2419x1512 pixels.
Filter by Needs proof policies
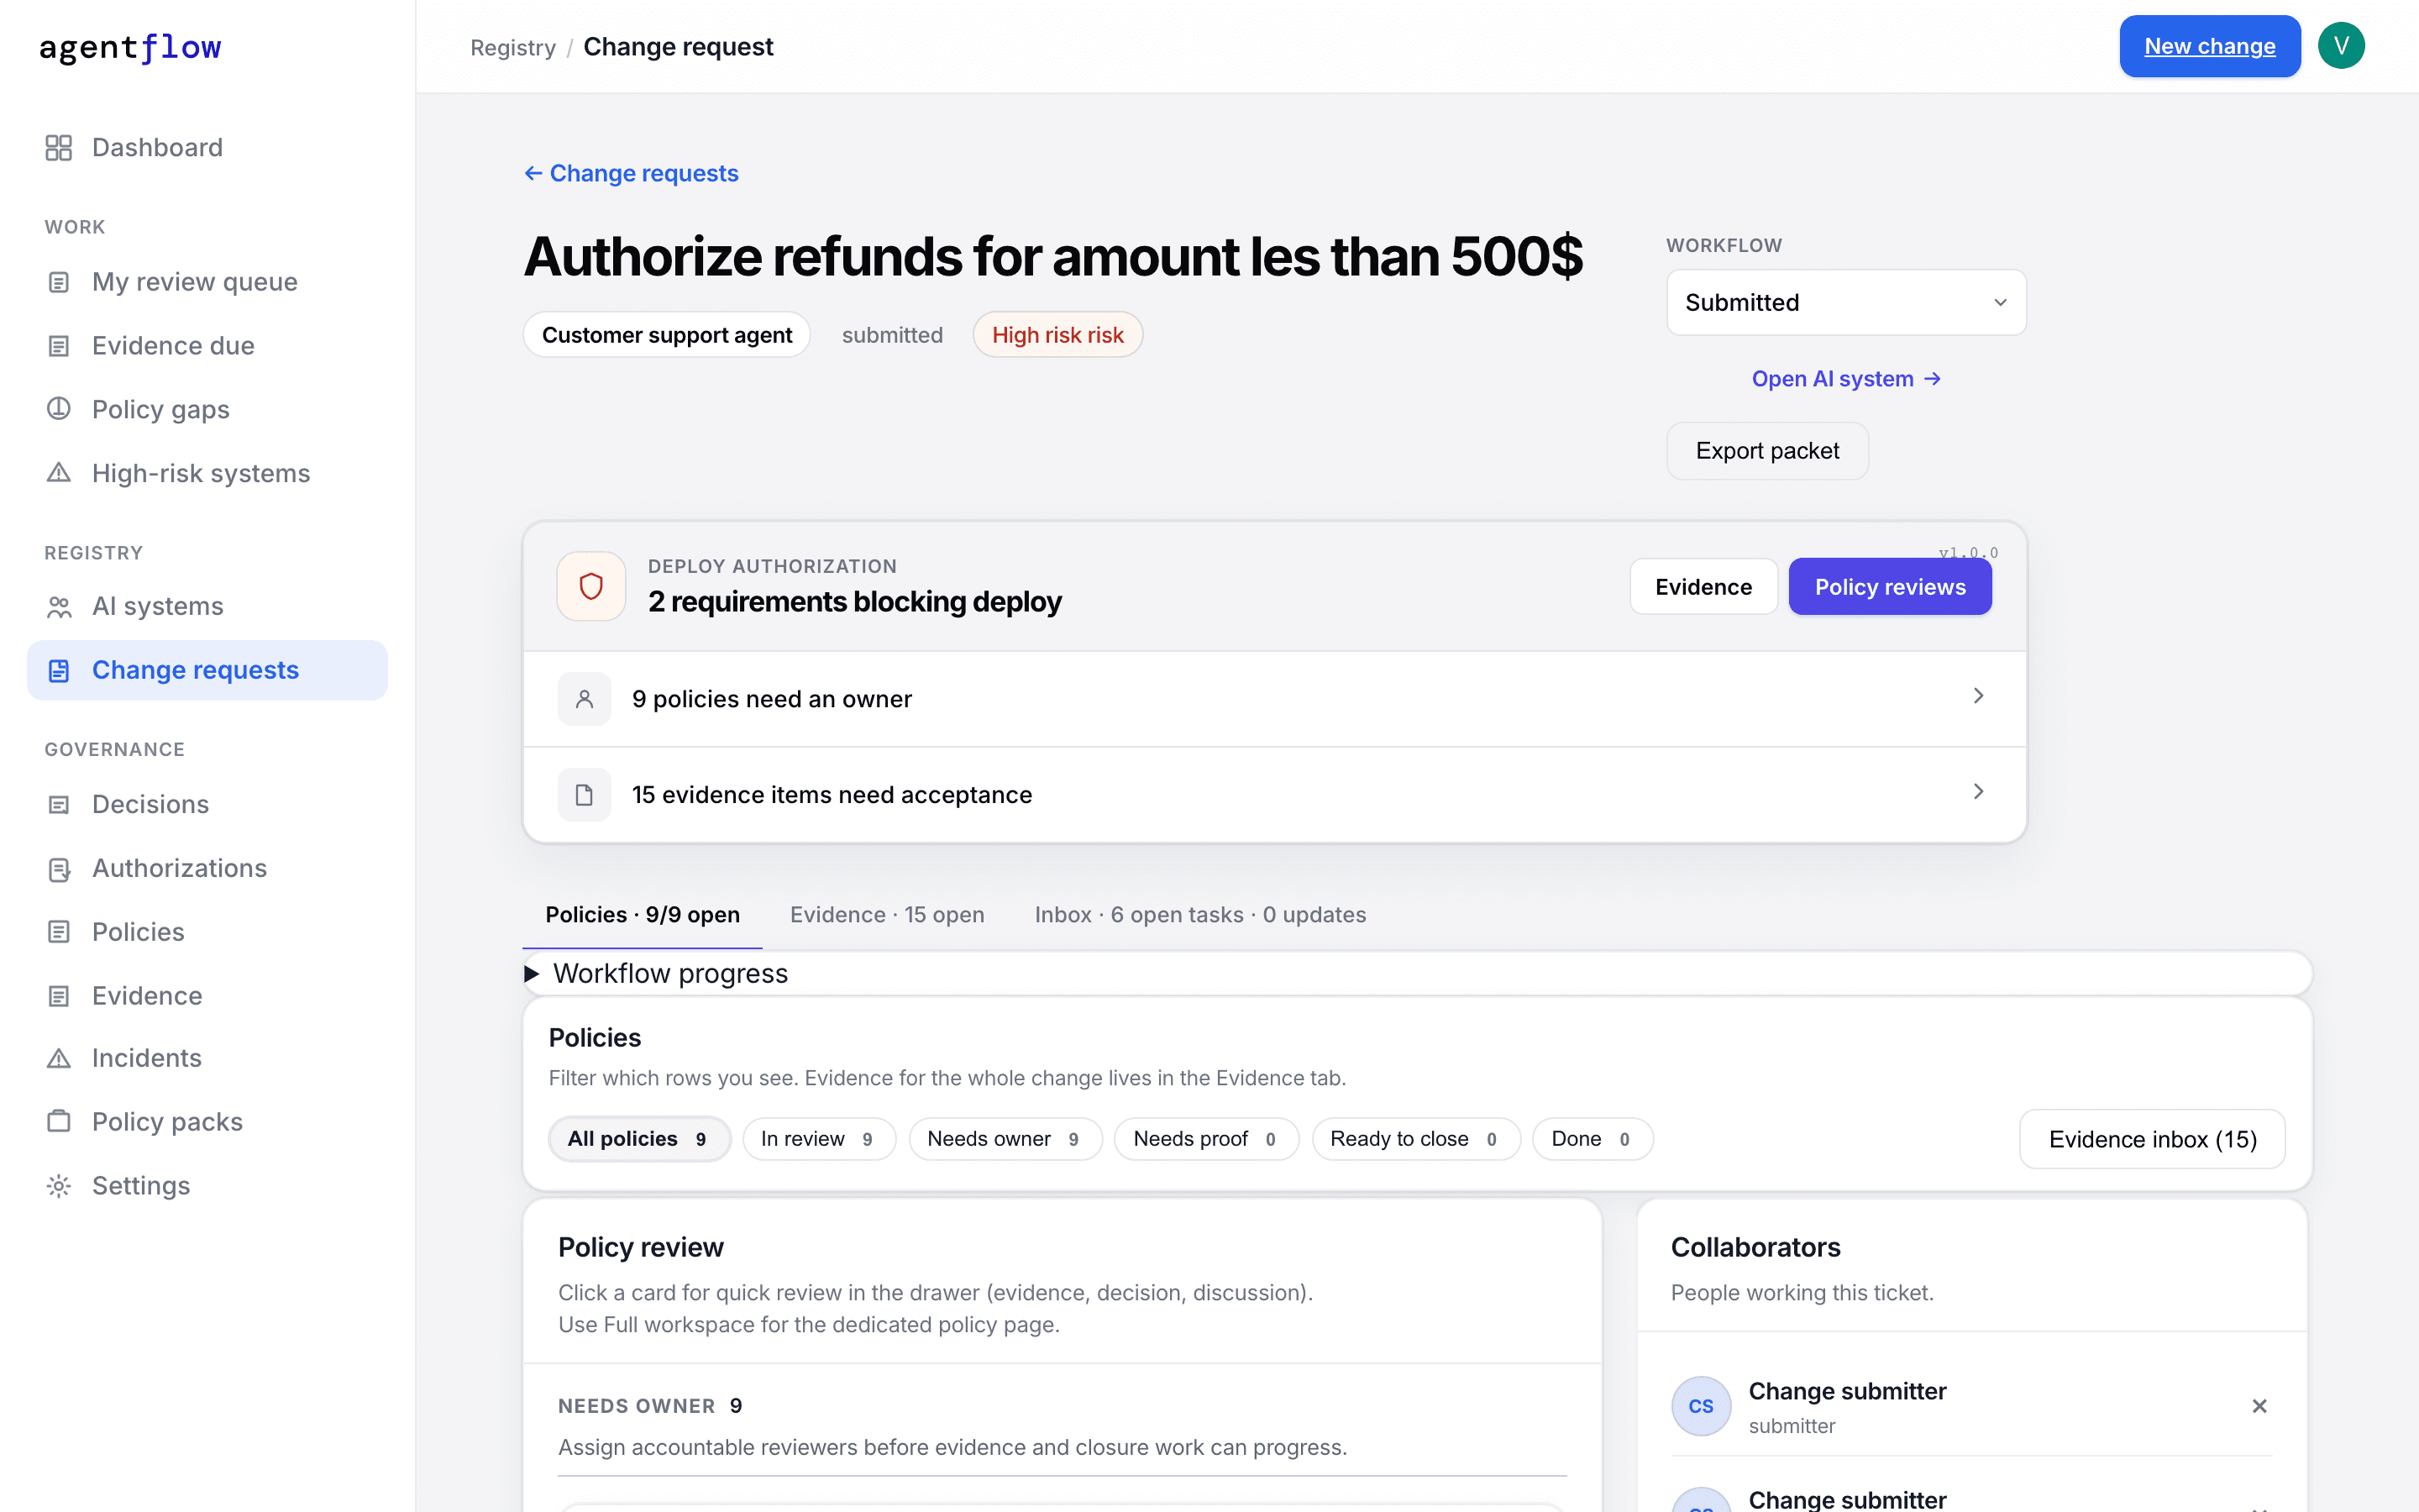1206,1139
